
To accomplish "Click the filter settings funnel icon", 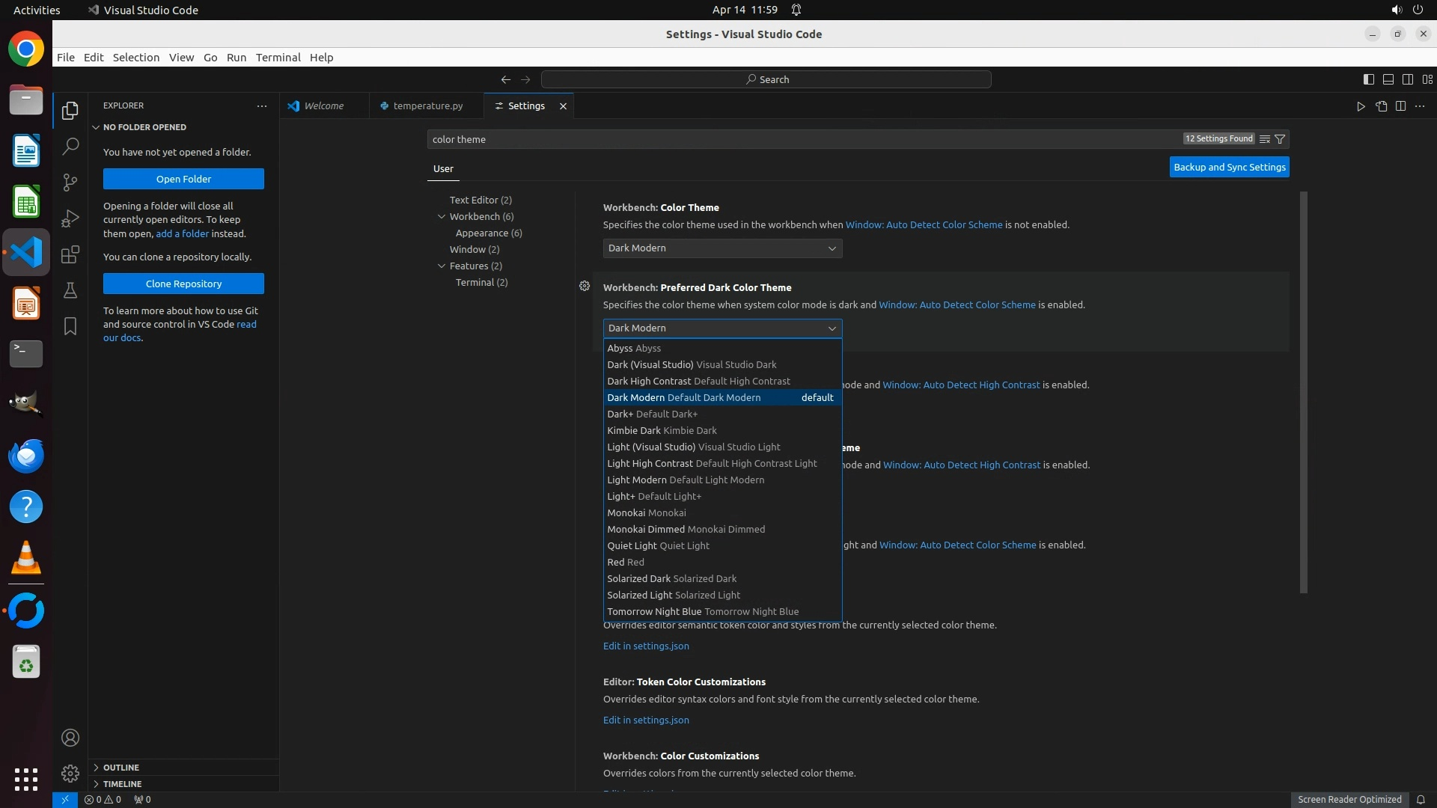I will tap(1280, 139).
